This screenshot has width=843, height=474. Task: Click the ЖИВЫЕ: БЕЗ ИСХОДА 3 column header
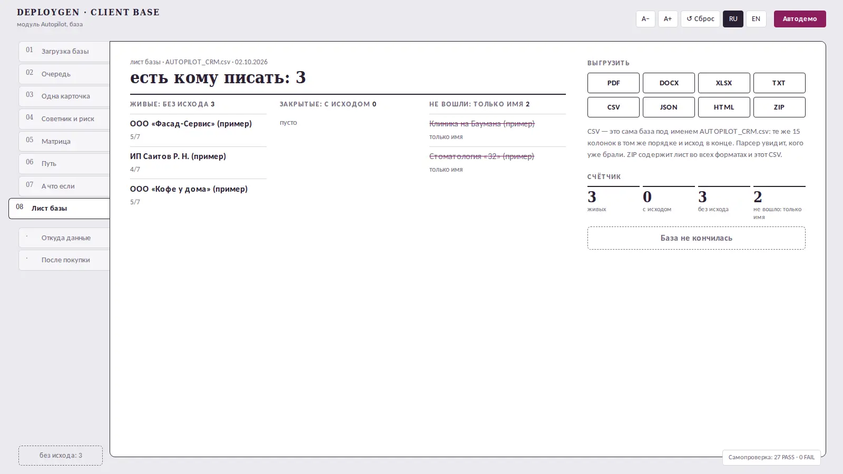click(x=172, y=104)
